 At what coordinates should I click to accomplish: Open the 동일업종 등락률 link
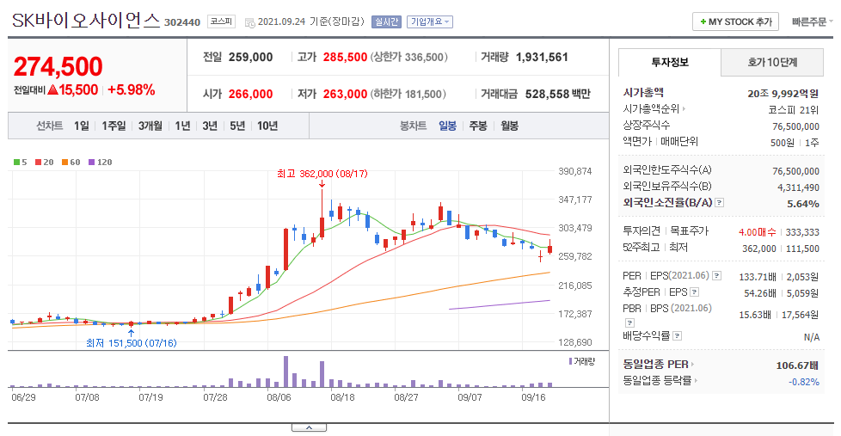pyautogui.click(x=660, y=381)
